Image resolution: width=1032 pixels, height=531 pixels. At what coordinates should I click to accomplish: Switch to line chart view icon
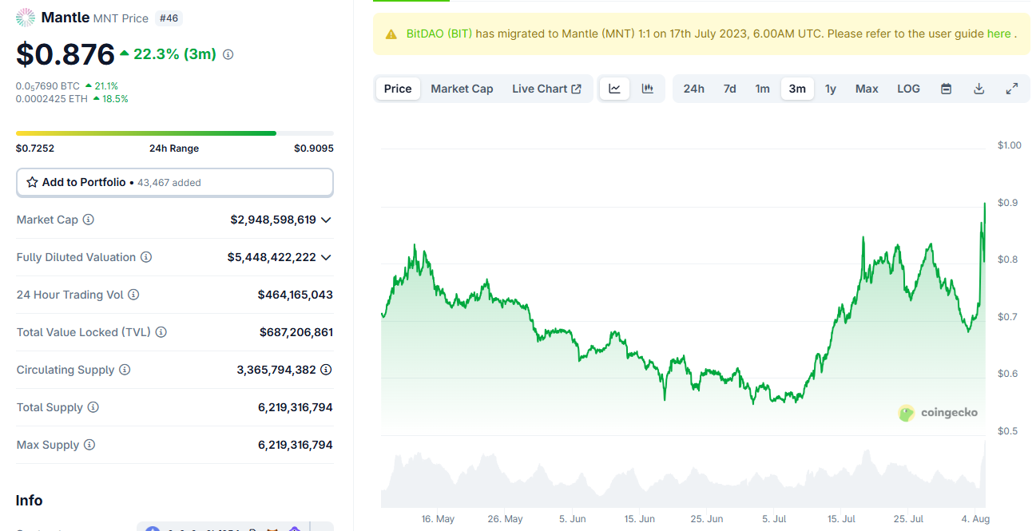coord(615,89)
